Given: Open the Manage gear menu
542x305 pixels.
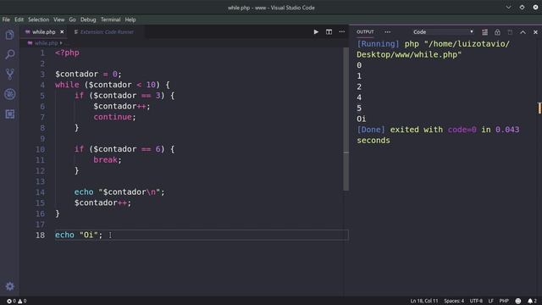Looking at the screenshot, I should tap(9, 286).
